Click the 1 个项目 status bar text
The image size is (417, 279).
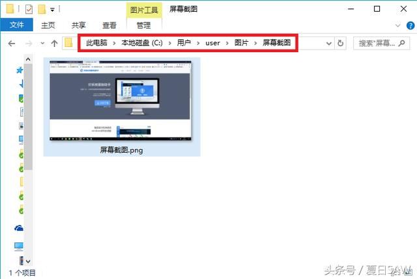tap(22, 273)
